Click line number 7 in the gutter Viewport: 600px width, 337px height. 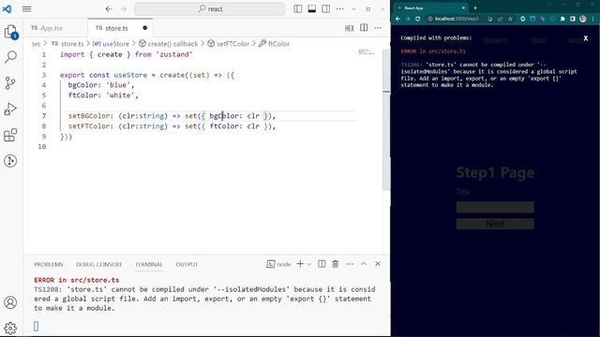(x=44, y=116)
